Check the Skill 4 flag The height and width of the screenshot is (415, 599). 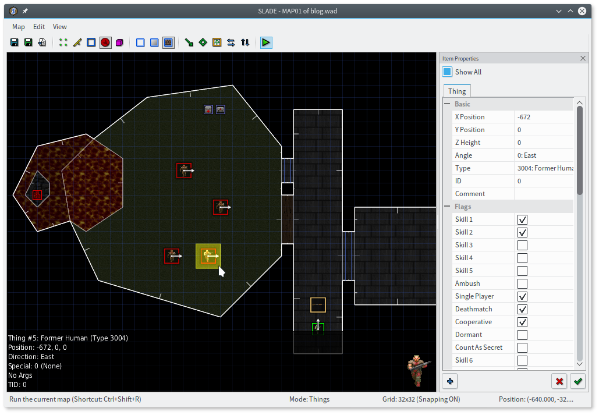click(x=522, y=258)
